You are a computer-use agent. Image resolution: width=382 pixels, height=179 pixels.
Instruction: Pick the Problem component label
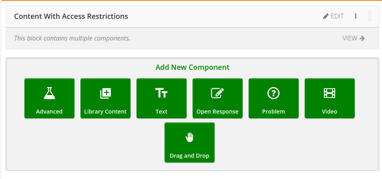(273, 112)
